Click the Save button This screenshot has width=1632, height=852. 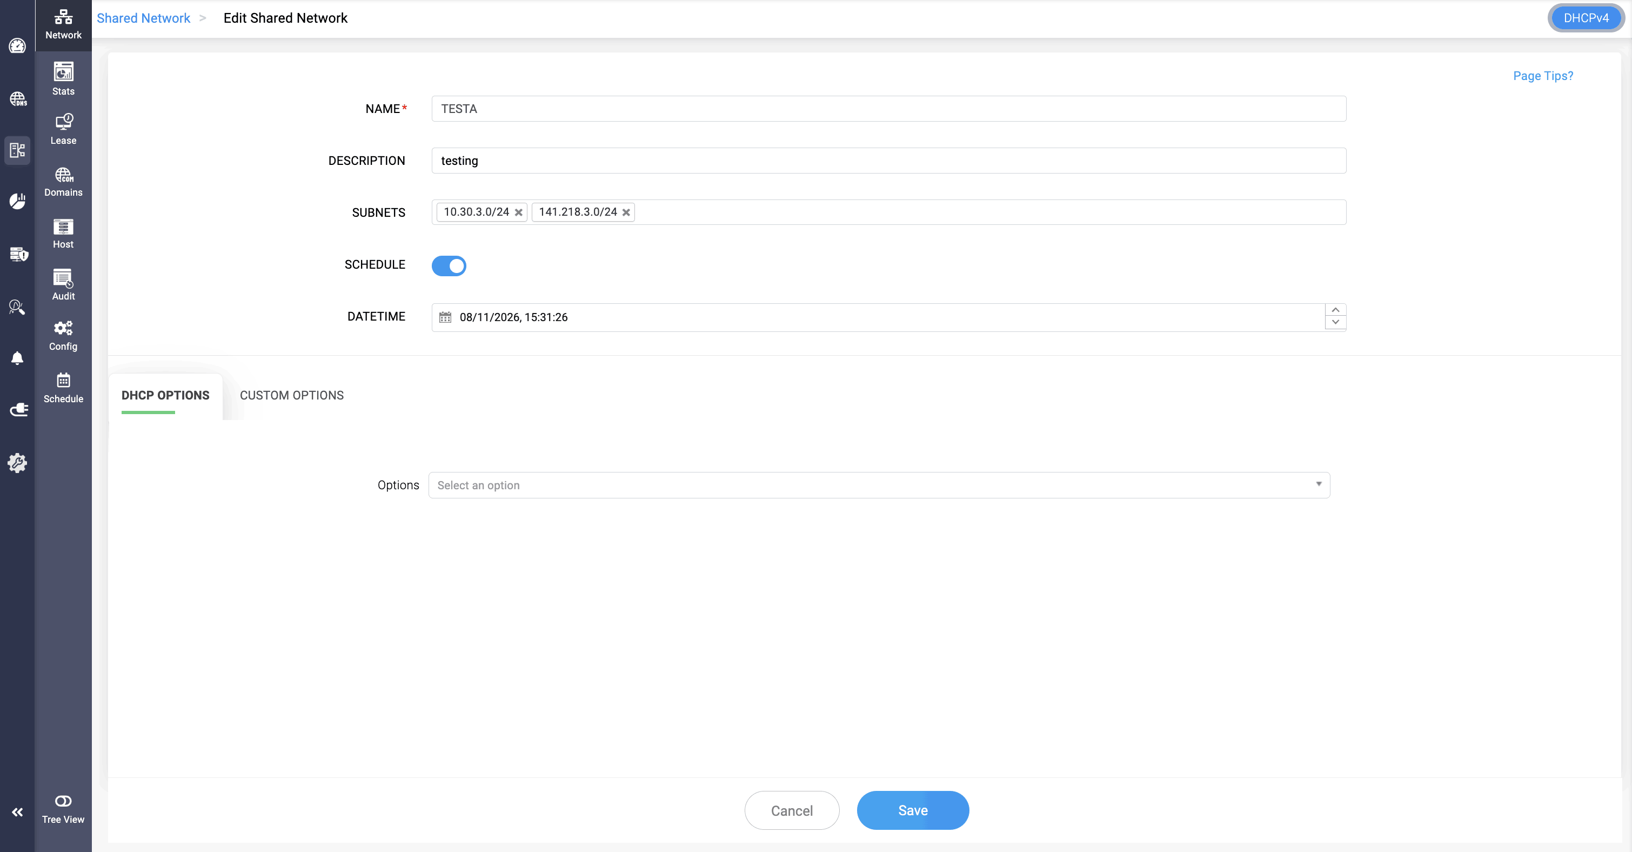point(913,810)
